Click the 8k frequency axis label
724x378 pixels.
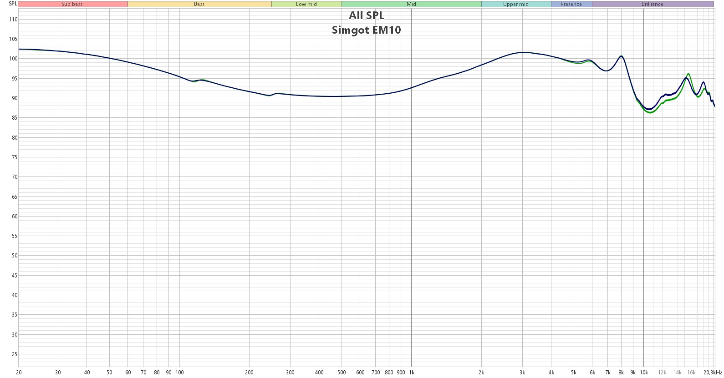621,373
